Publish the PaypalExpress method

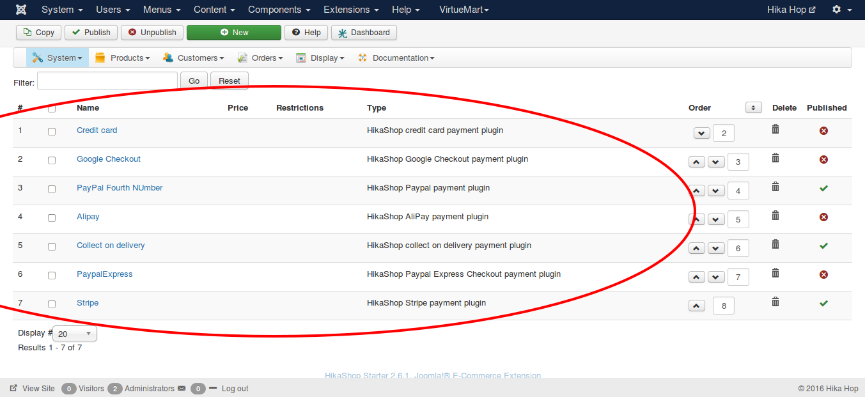823,274
